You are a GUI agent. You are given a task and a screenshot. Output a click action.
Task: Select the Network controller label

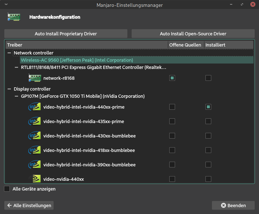(34, 53)
